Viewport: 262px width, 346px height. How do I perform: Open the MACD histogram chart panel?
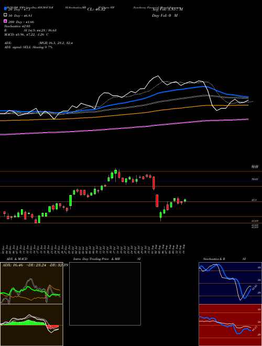(31, 325)
